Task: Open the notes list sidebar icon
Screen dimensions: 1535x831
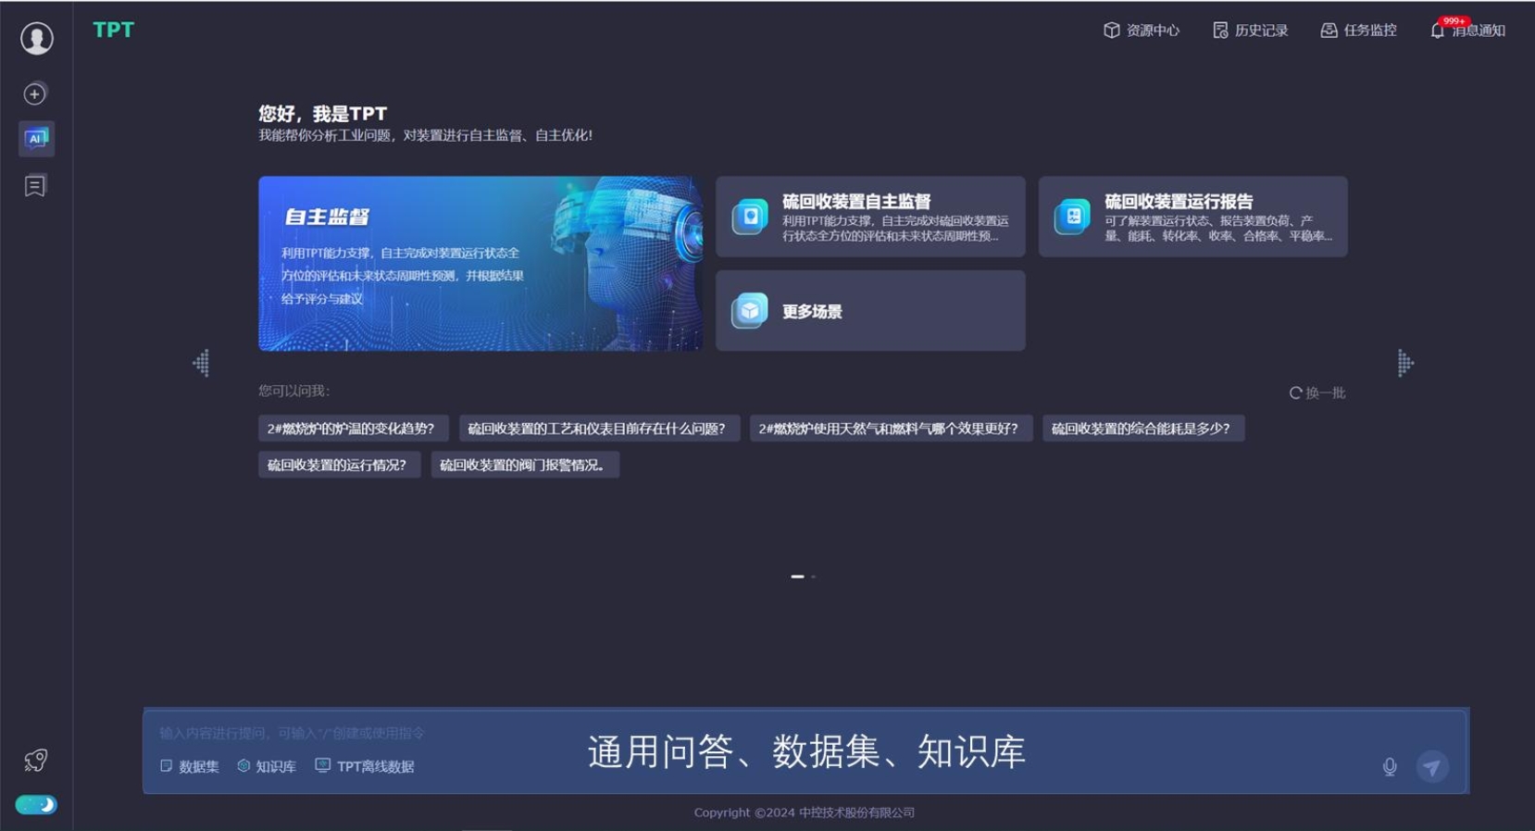Action: coord(35,186)
